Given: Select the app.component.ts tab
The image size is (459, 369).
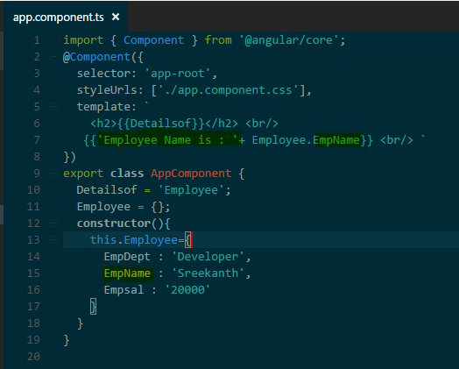Looking at the screenshot, I should 66,17.
